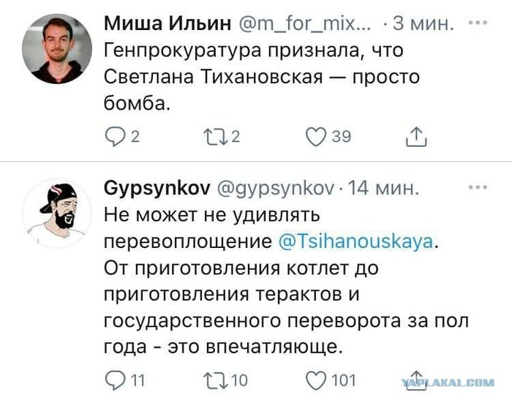Like the tweet with 101 likes
Screen dimensions: 512x403
coord(315,380)
